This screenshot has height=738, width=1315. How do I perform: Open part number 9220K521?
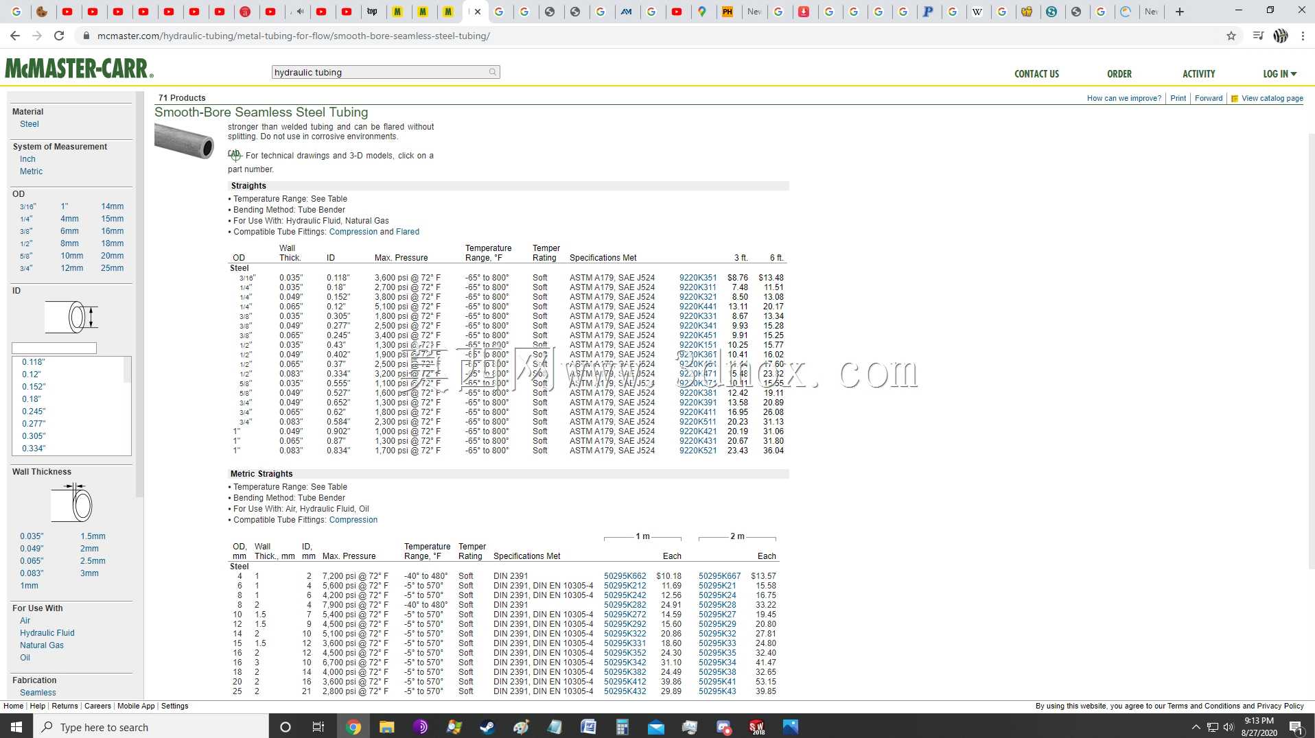click(698, 451)
